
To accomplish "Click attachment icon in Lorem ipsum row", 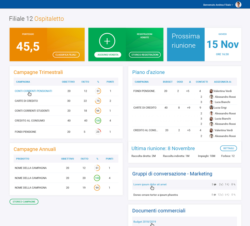I will click(x=234, y=184).
